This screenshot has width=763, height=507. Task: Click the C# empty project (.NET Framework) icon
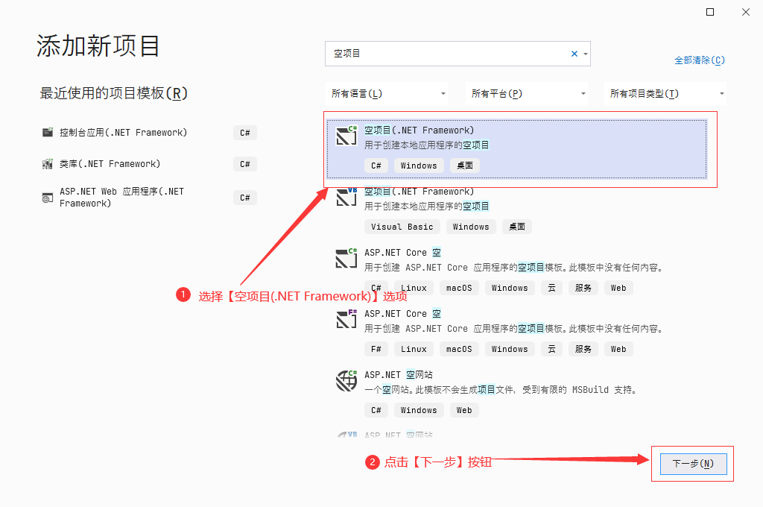[x=346, y=136]
